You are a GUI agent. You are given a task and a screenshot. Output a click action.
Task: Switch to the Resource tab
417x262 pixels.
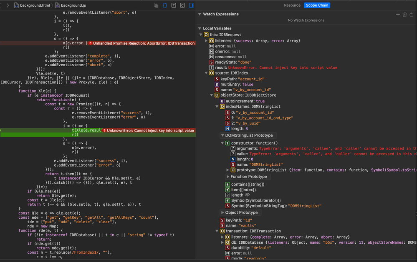point(292,5)
